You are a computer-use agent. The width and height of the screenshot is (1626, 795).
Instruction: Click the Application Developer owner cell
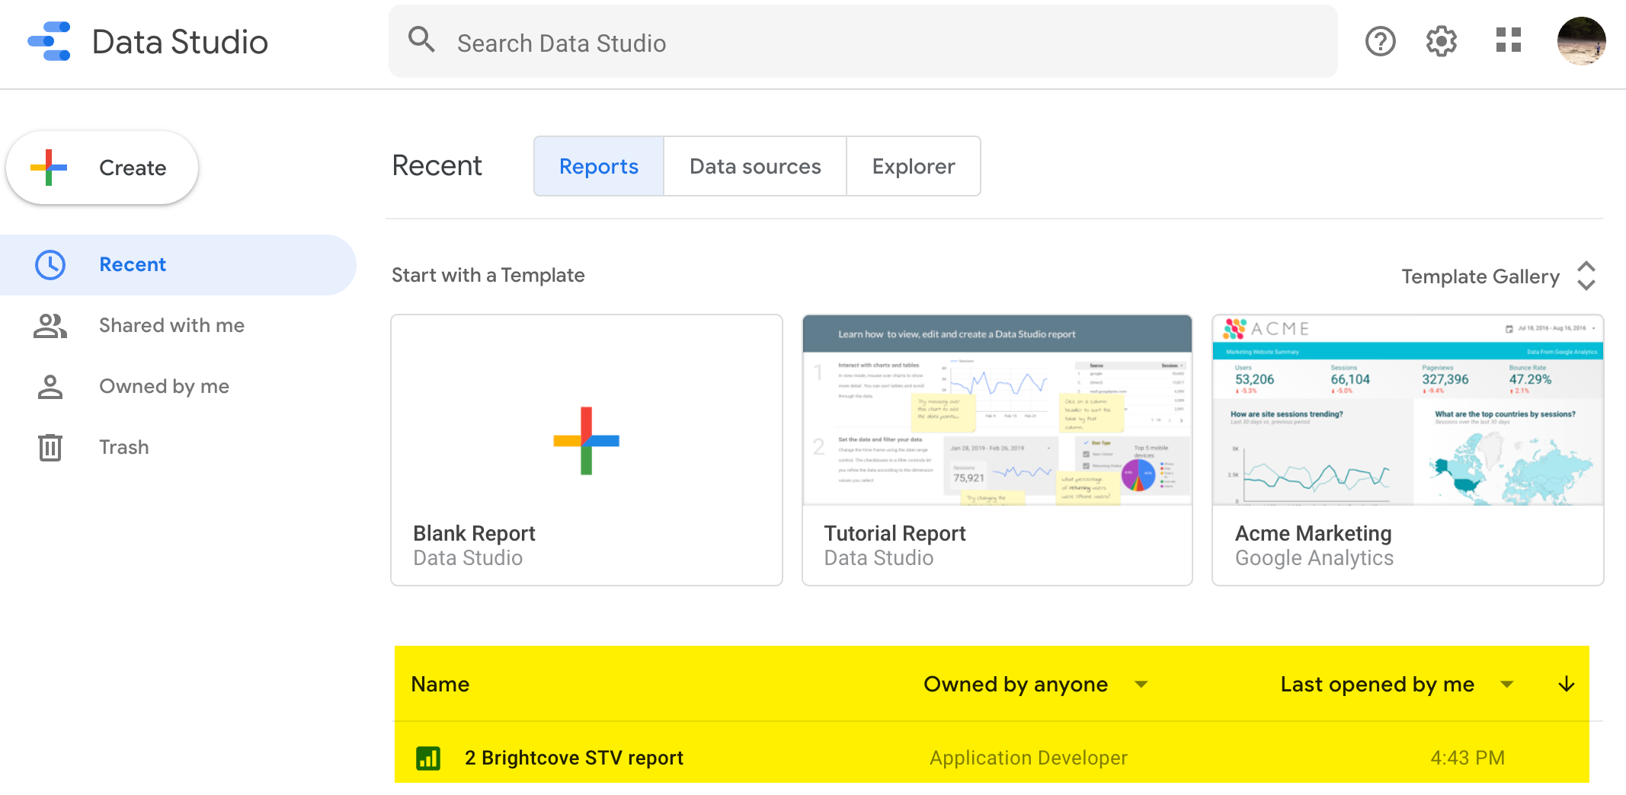coord(1028,758)
